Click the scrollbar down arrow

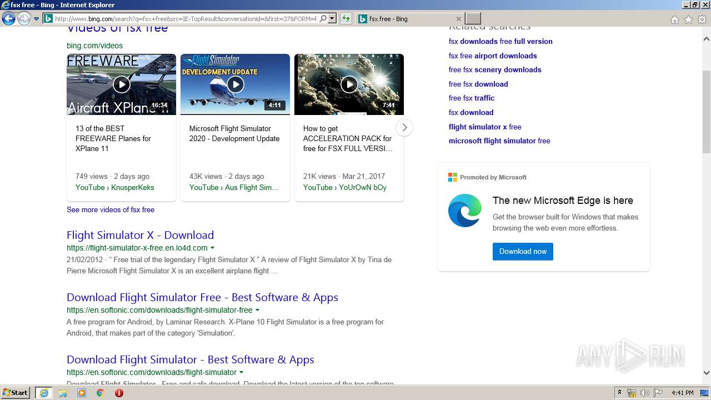(706, 373)
